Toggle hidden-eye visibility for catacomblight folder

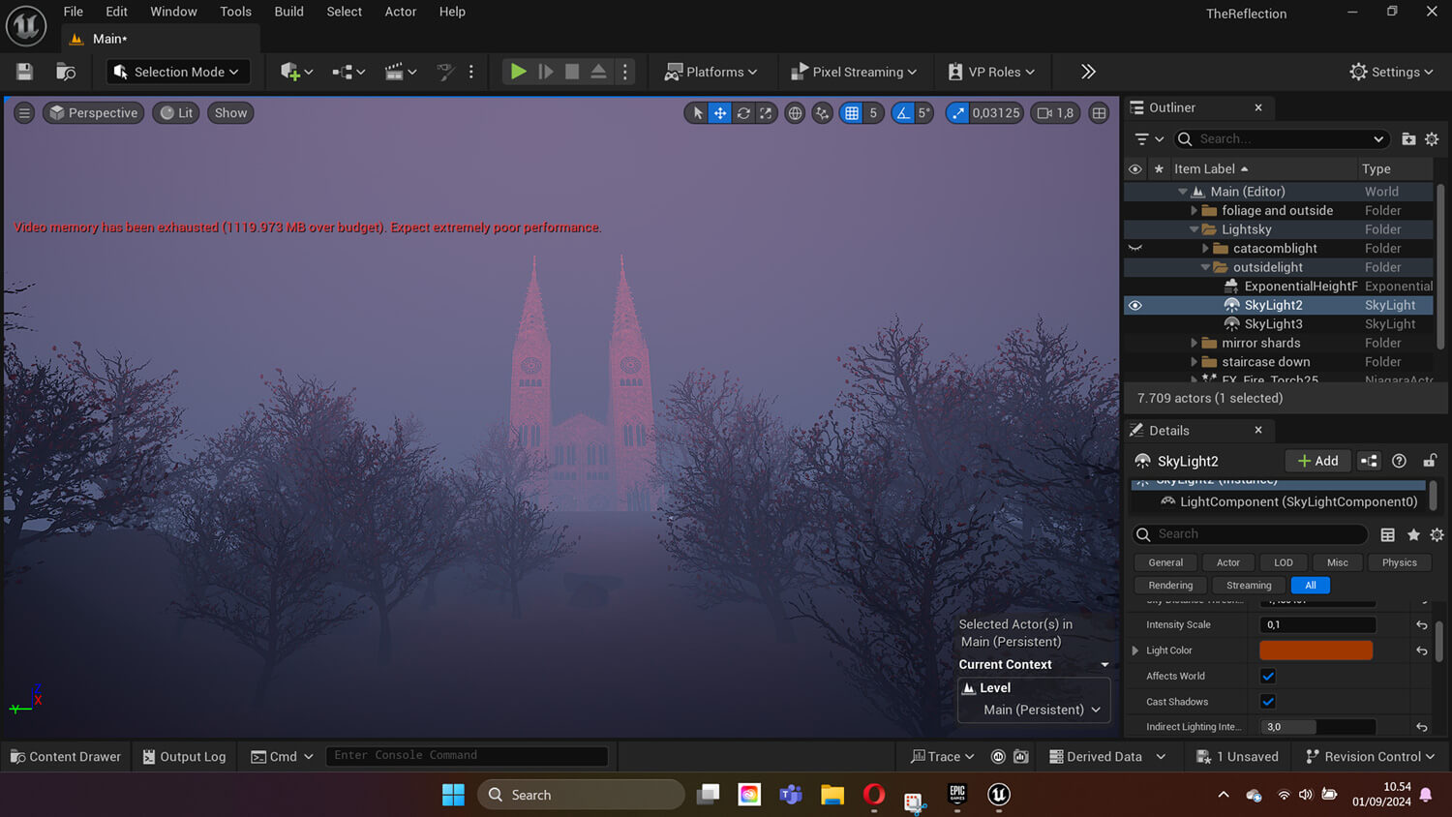(1135, 249)
